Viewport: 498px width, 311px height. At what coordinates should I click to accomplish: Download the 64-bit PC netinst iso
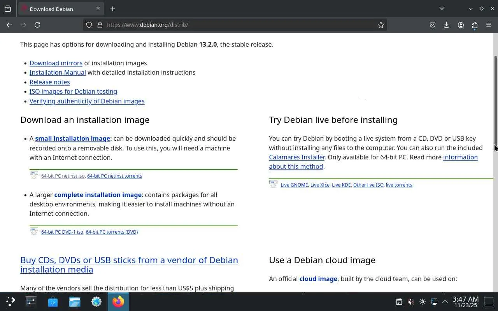[x=63, y=176]
